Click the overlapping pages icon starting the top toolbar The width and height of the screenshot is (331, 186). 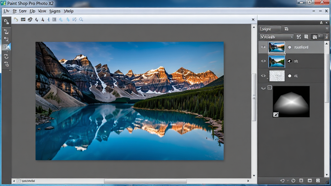point(16,19)
